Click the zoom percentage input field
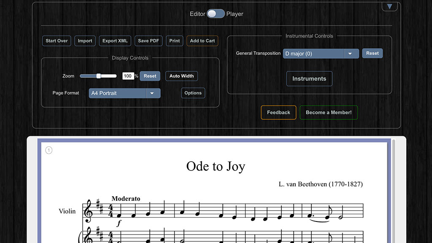The image size is (432, 243). pos(128,76)
